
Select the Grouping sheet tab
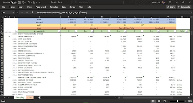point(20,97)
